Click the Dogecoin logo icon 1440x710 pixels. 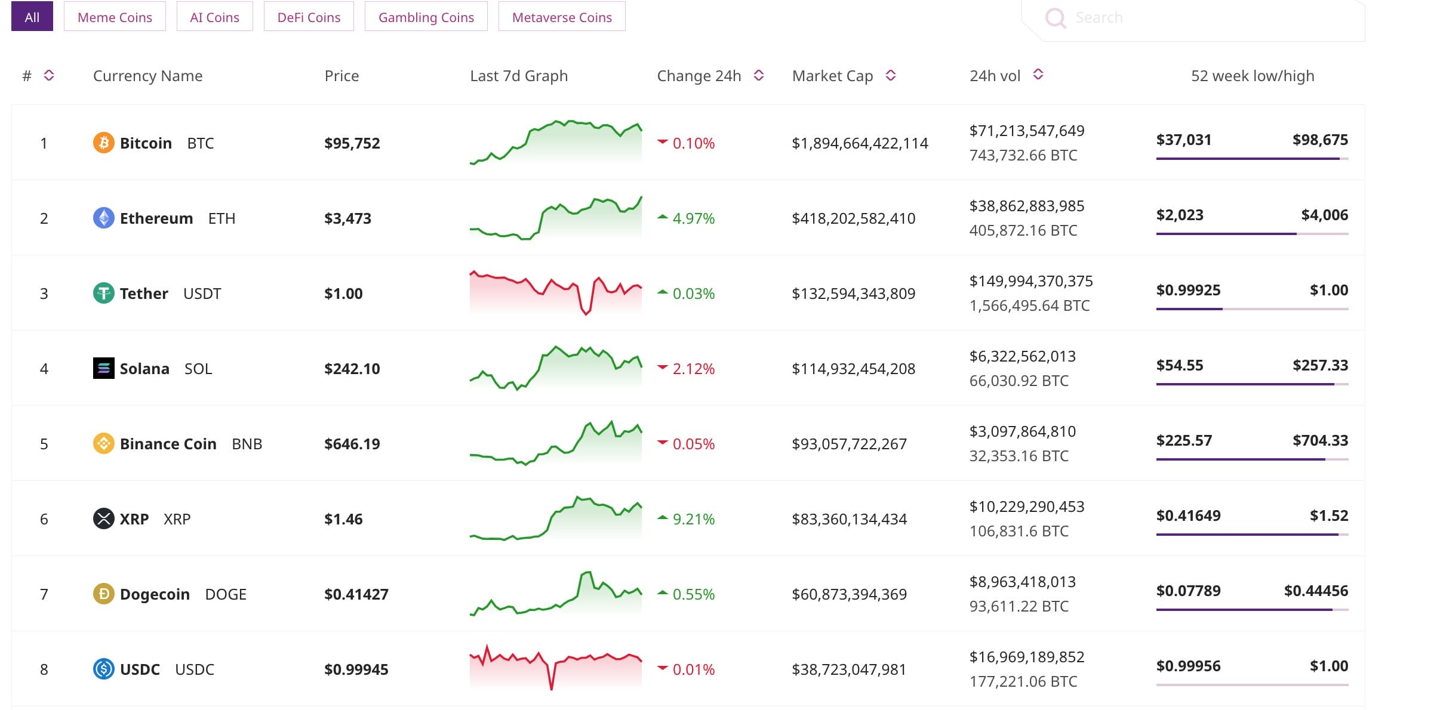[103, 594]
